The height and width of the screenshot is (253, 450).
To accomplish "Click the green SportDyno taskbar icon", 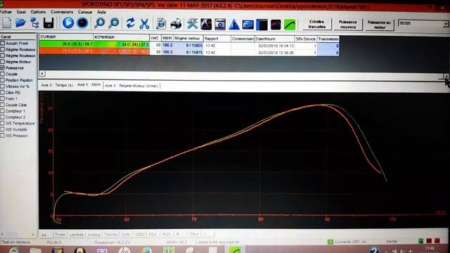I will click(236, 250).
